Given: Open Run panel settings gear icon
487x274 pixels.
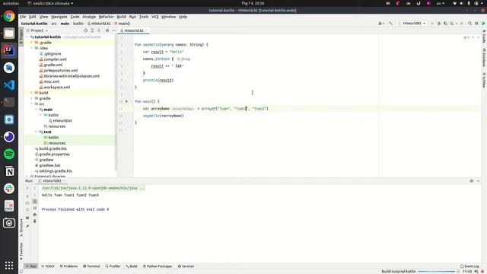Looking at the screenshot, I should point(472,181).
